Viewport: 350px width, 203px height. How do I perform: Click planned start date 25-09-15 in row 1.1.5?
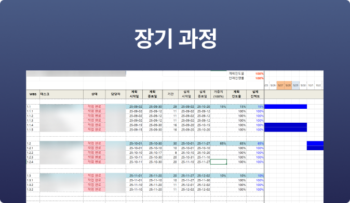tap(134, 129)
